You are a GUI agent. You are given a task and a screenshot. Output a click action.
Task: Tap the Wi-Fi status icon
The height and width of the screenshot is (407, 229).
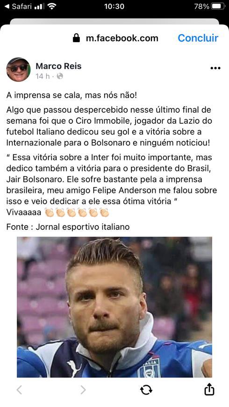(x=52, y=7)
